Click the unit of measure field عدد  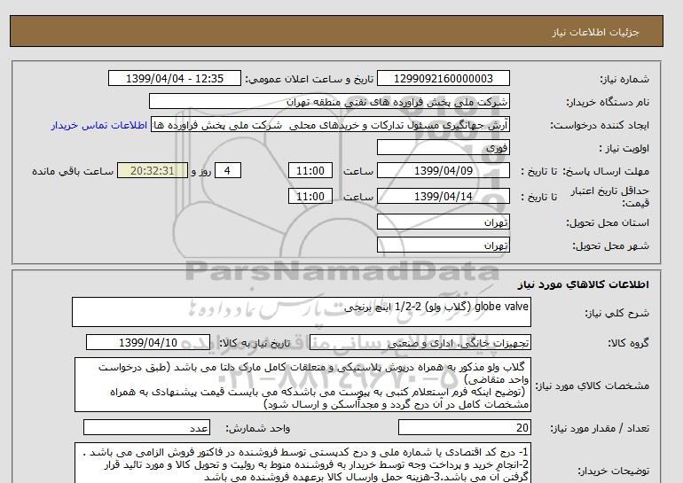click(146, 427)
